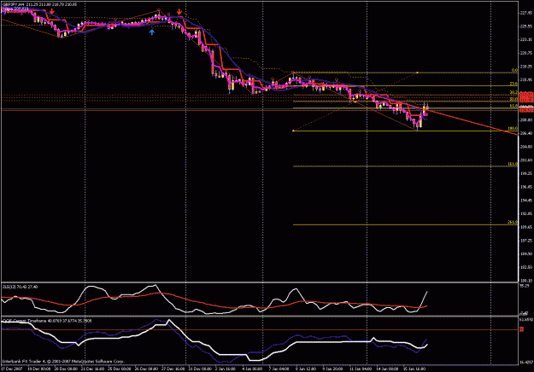The height and width of the screenshot is (372, 534).
Task: Select the Fibonacci 261.8 level label
Action: click(513, 223)
